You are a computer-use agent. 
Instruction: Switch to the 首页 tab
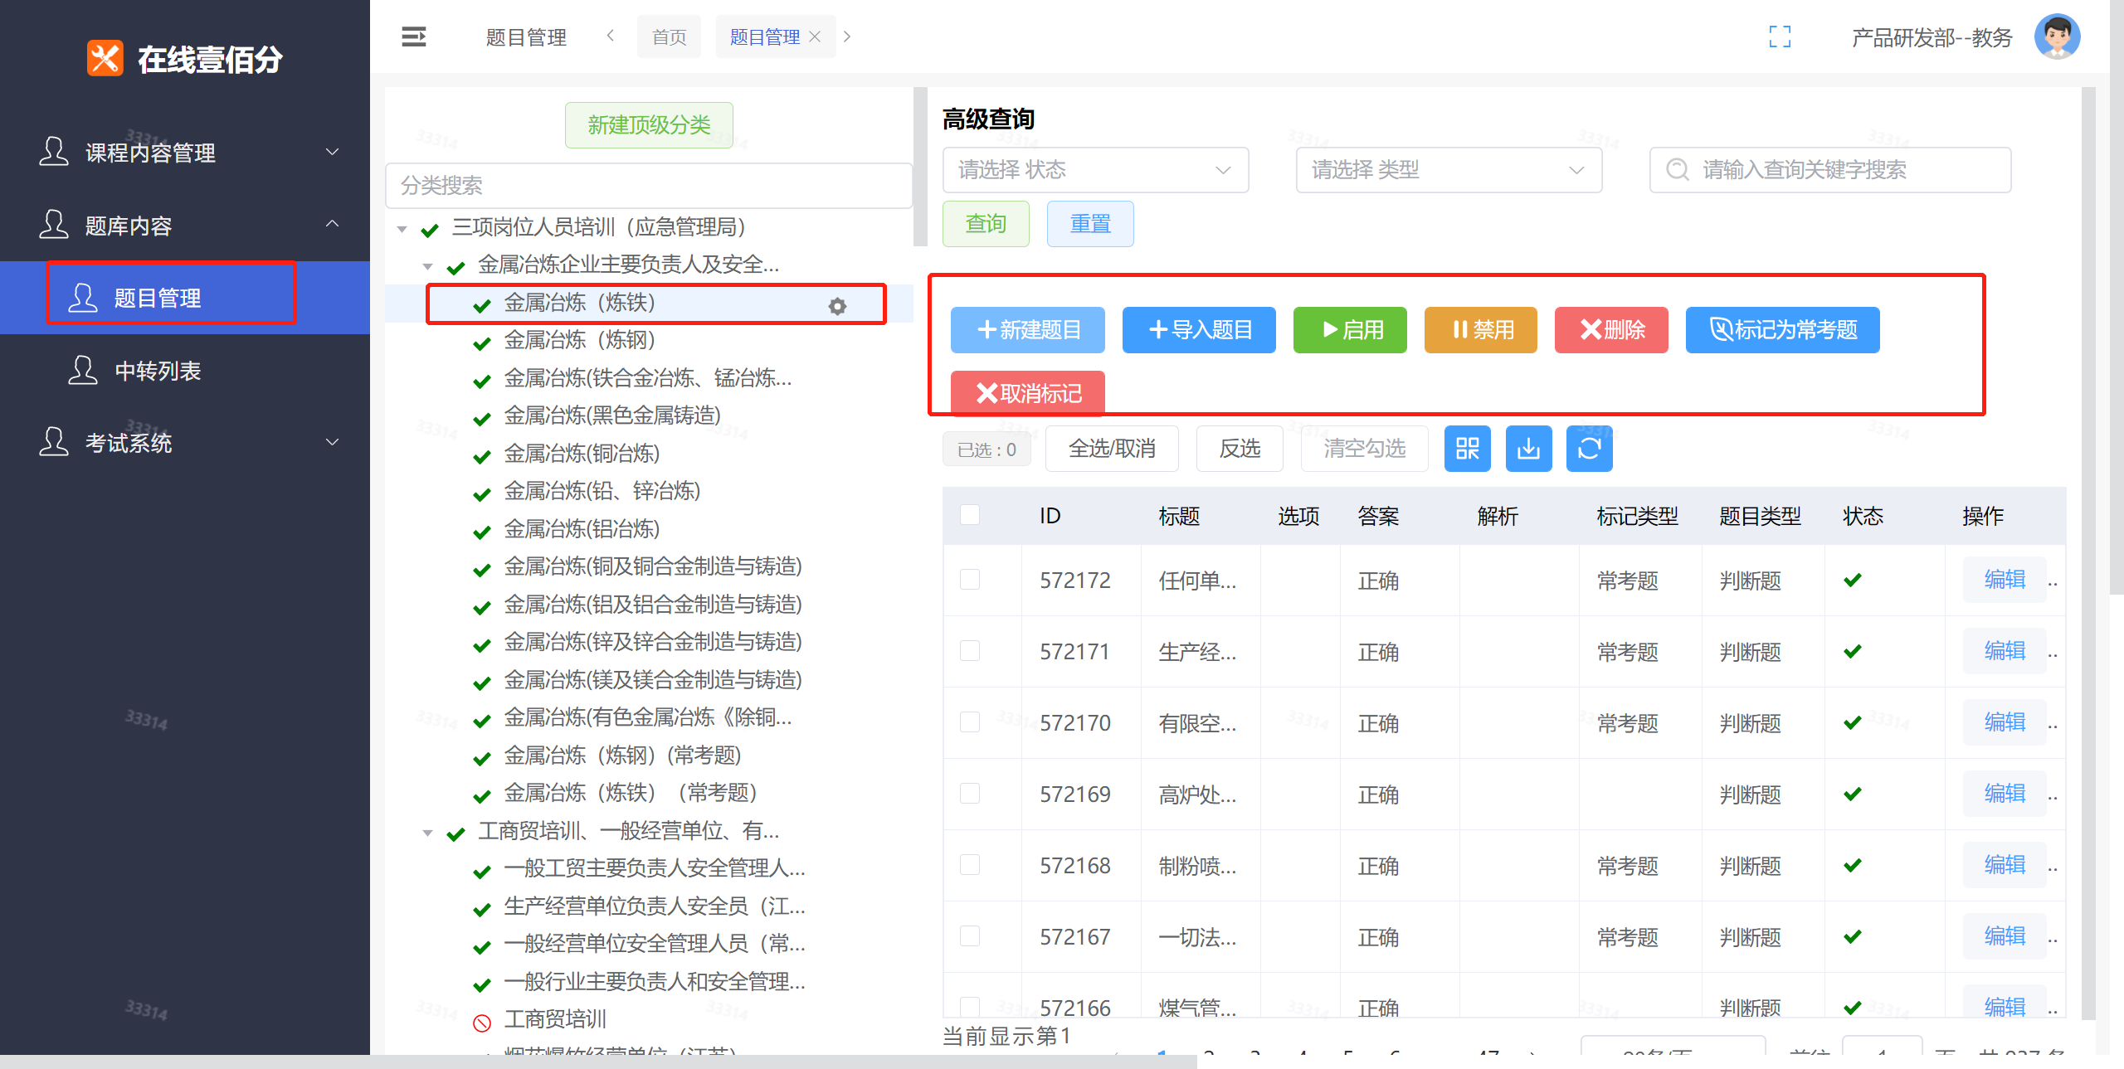pos(669,36)
